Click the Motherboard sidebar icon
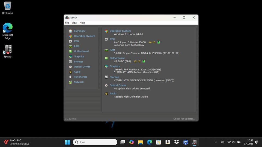This screenshot has height=147, width=262. 70,51
